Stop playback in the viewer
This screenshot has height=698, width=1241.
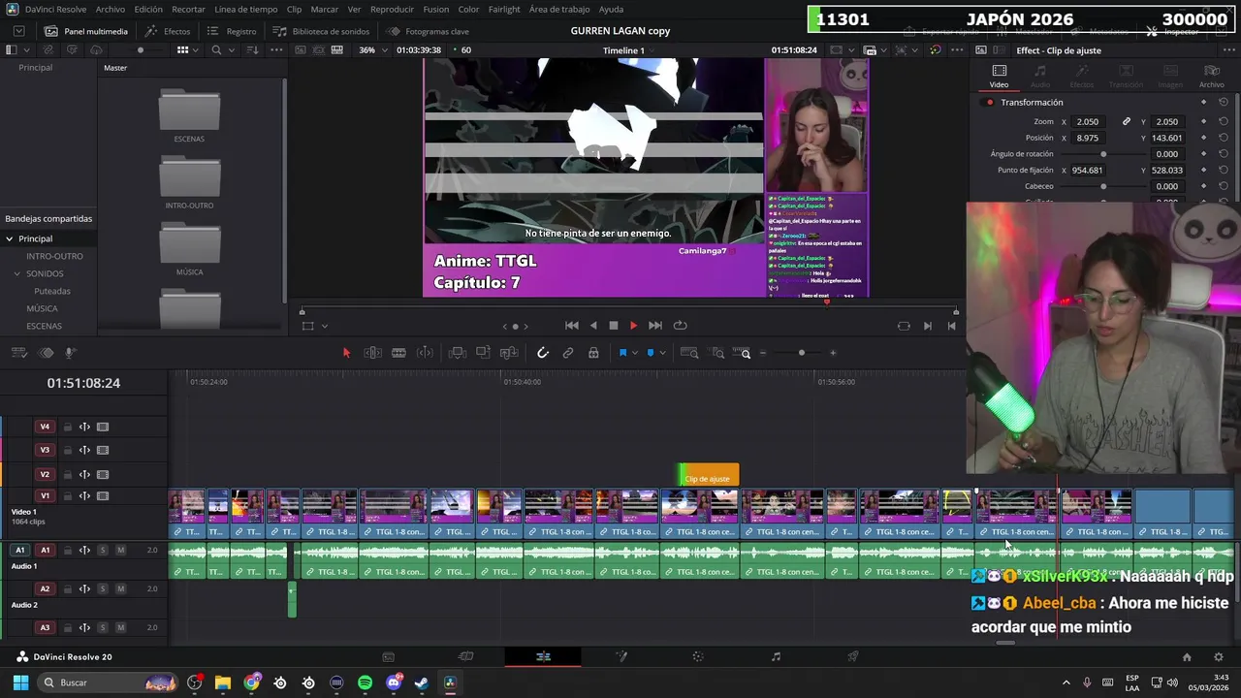[613, 326]
